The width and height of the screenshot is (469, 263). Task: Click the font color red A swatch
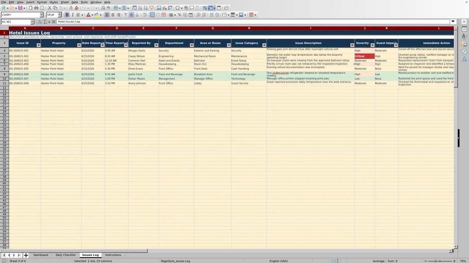(x=88, y=15)
